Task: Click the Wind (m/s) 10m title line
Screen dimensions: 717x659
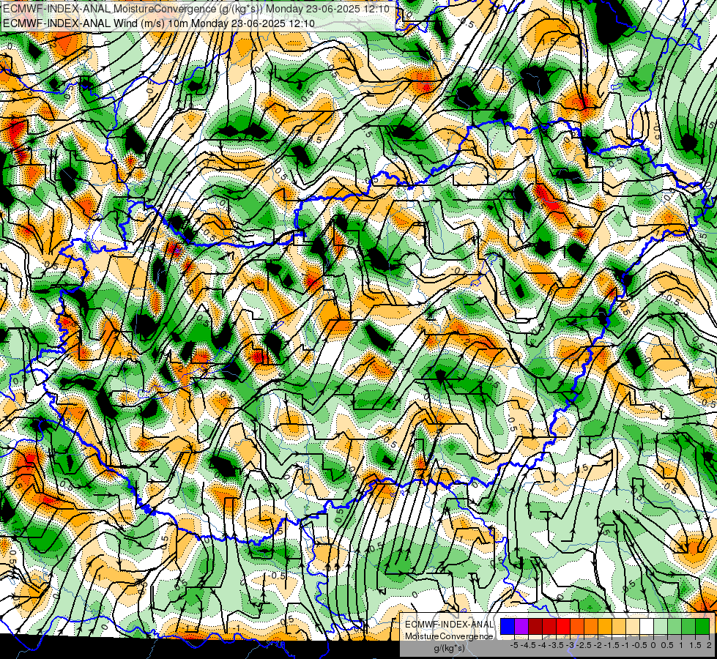Action: coord(158,23)
